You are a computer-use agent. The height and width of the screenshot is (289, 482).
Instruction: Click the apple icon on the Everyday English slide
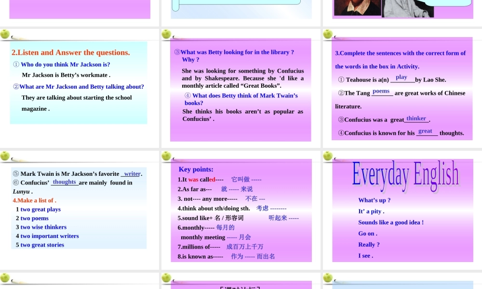click(329, 156)
